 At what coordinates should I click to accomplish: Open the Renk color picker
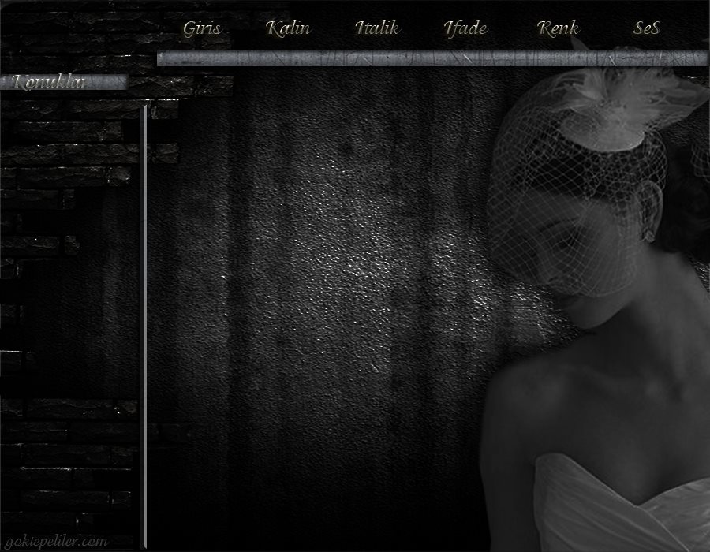click(558, 28)
